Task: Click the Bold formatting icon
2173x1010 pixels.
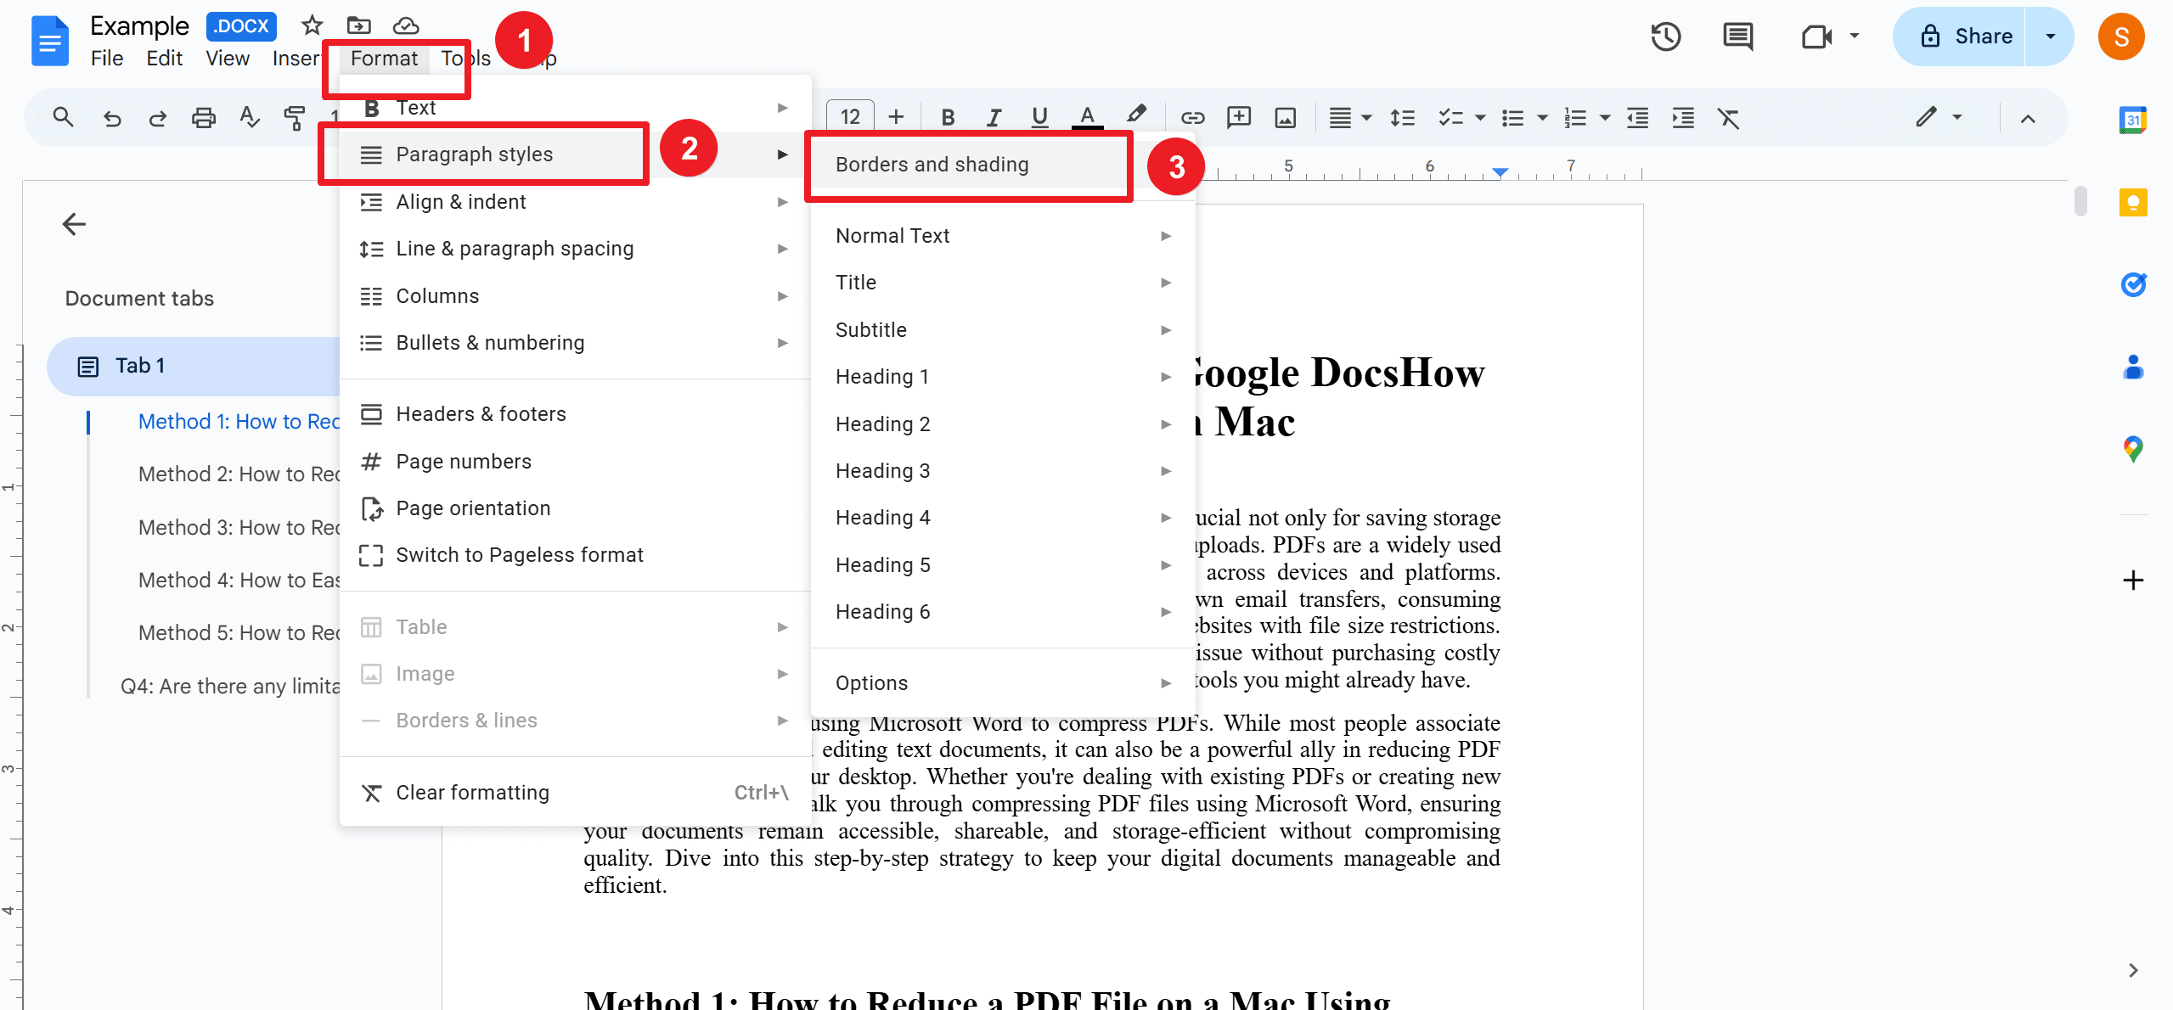Action: 947,115
